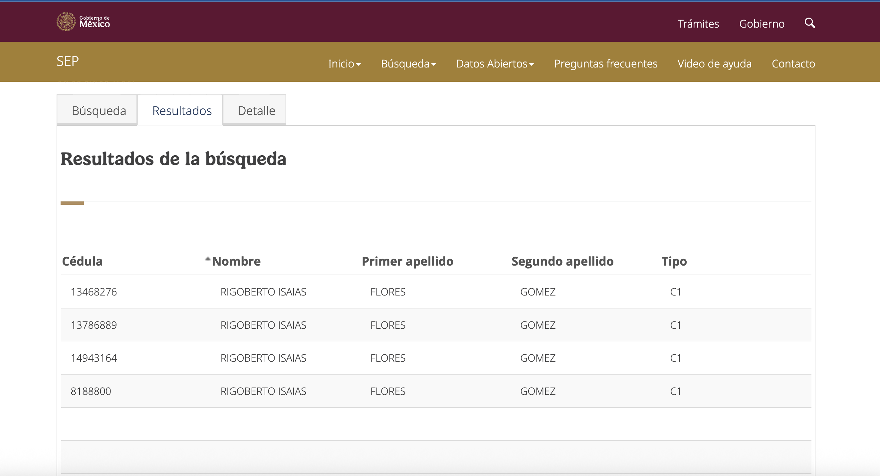Sort by Tipo column header

point(674,261)
